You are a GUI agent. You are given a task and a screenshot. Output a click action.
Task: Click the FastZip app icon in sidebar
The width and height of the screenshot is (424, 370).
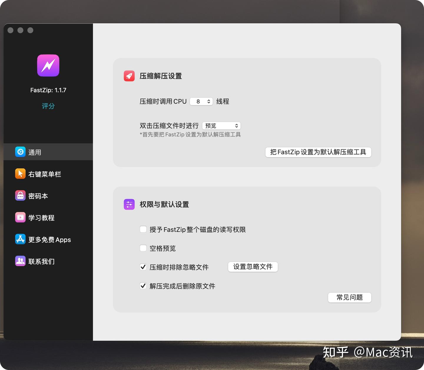point(48,65)
